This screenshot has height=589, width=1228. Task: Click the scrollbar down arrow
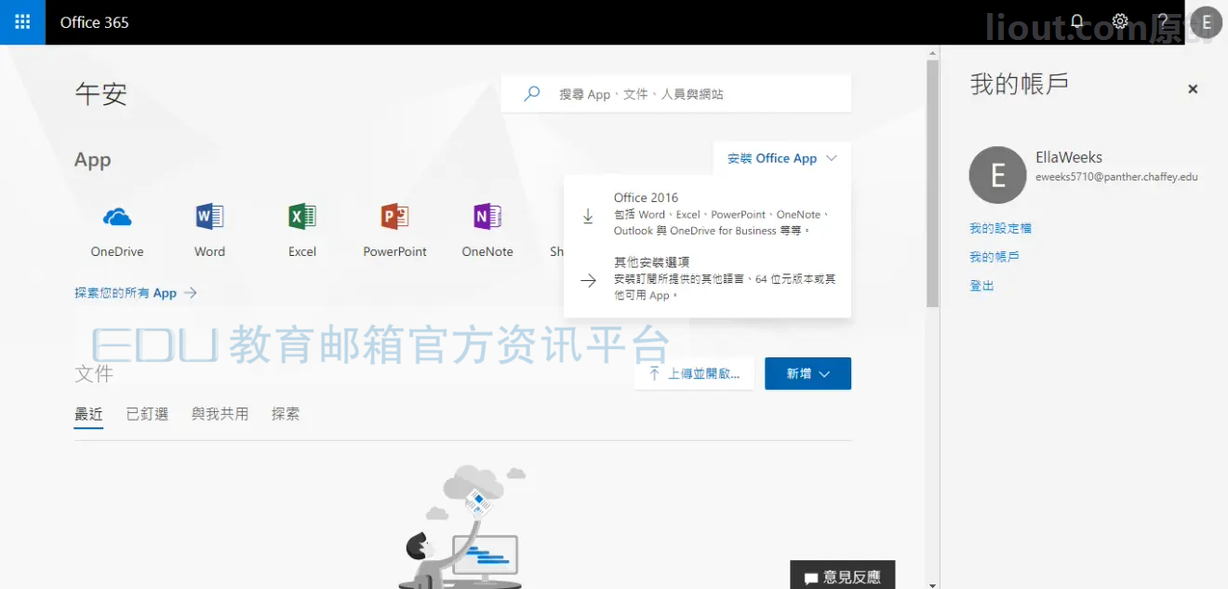click(x=932, y=583)
